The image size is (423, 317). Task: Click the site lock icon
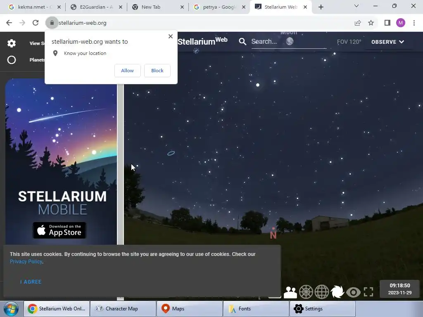pyautogui.click(x=52, y=23)
